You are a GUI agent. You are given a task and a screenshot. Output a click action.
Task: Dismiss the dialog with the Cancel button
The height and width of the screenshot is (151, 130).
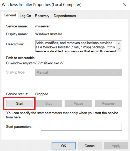pyautogui.click(x=90, y=146)
